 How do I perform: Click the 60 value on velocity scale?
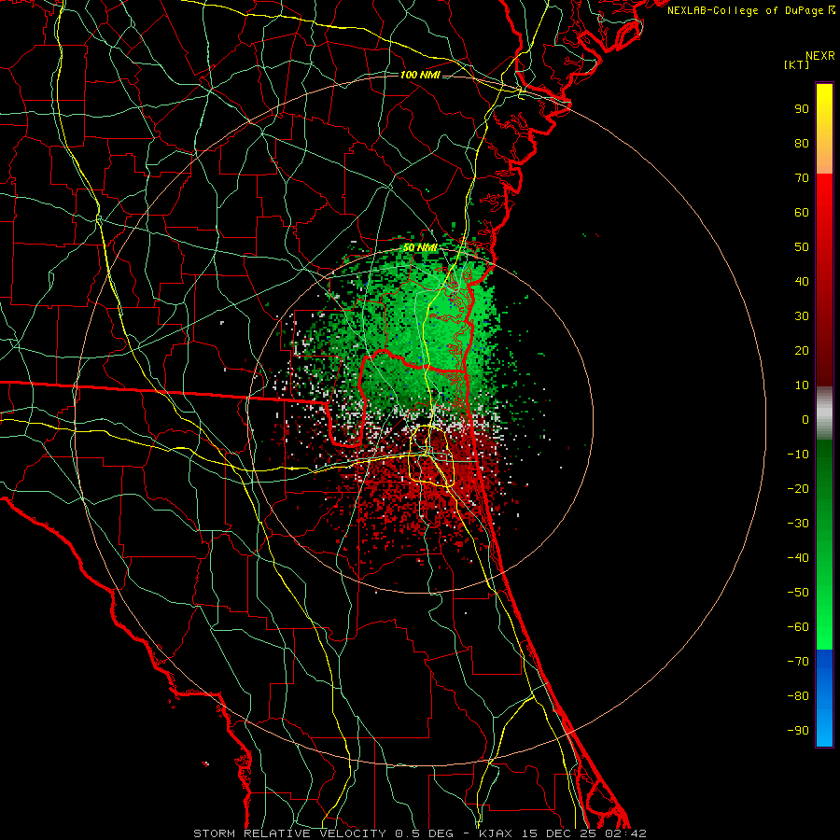(x=802, y=213)
